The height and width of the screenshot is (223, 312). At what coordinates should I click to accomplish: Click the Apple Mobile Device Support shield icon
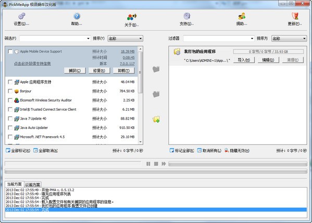click(x=17, y=51)
